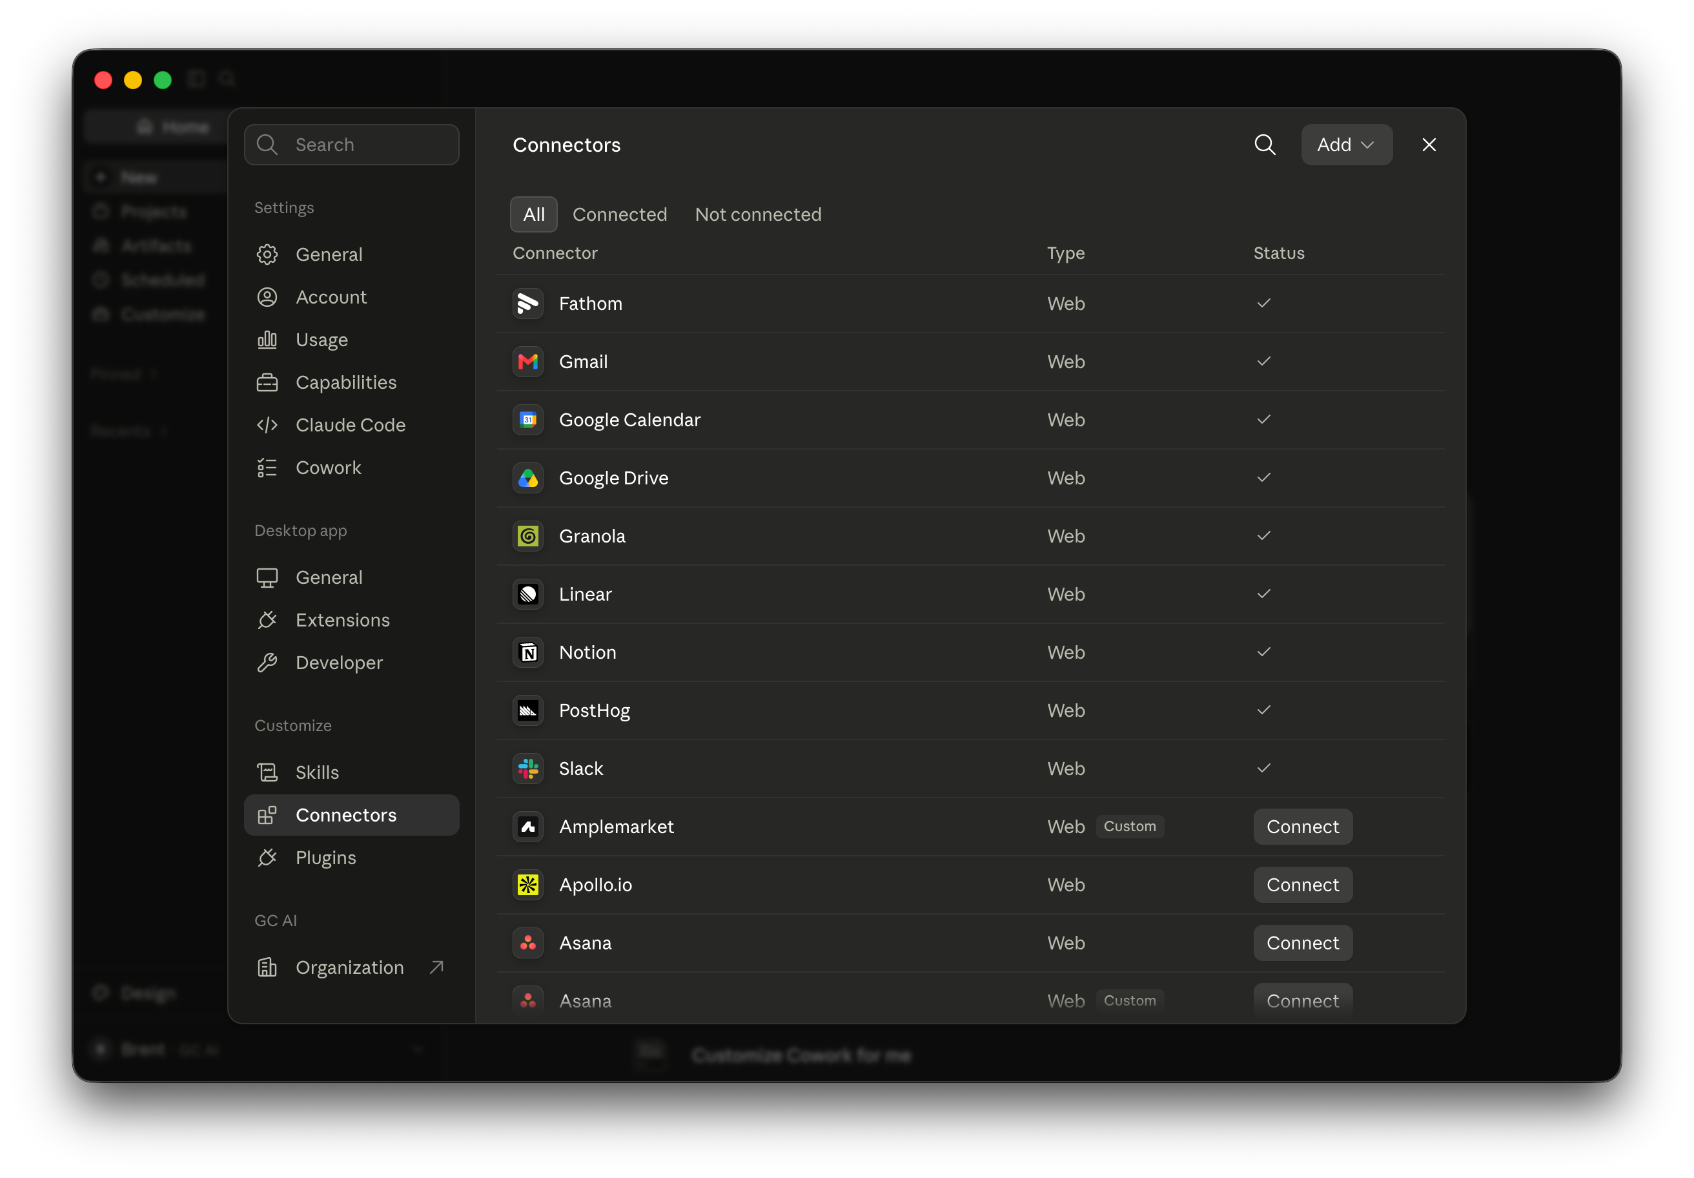Screen dimensions: 1694x1178
Task: Click the Linear connector icon
Action: [x=527, y=594]
